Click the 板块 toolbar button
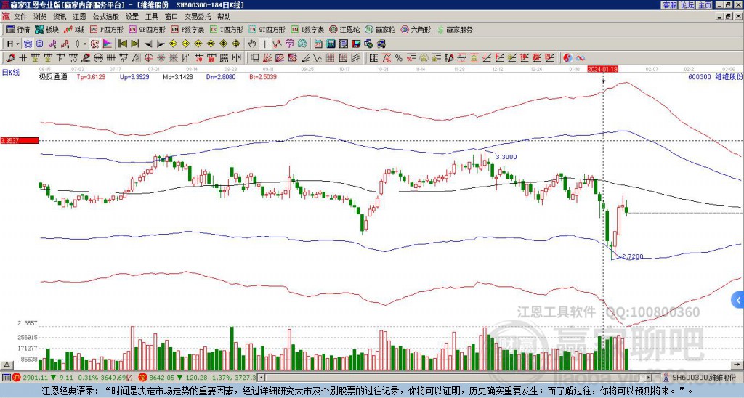This screenshot has width=744, height=398. tap(46, 29)
